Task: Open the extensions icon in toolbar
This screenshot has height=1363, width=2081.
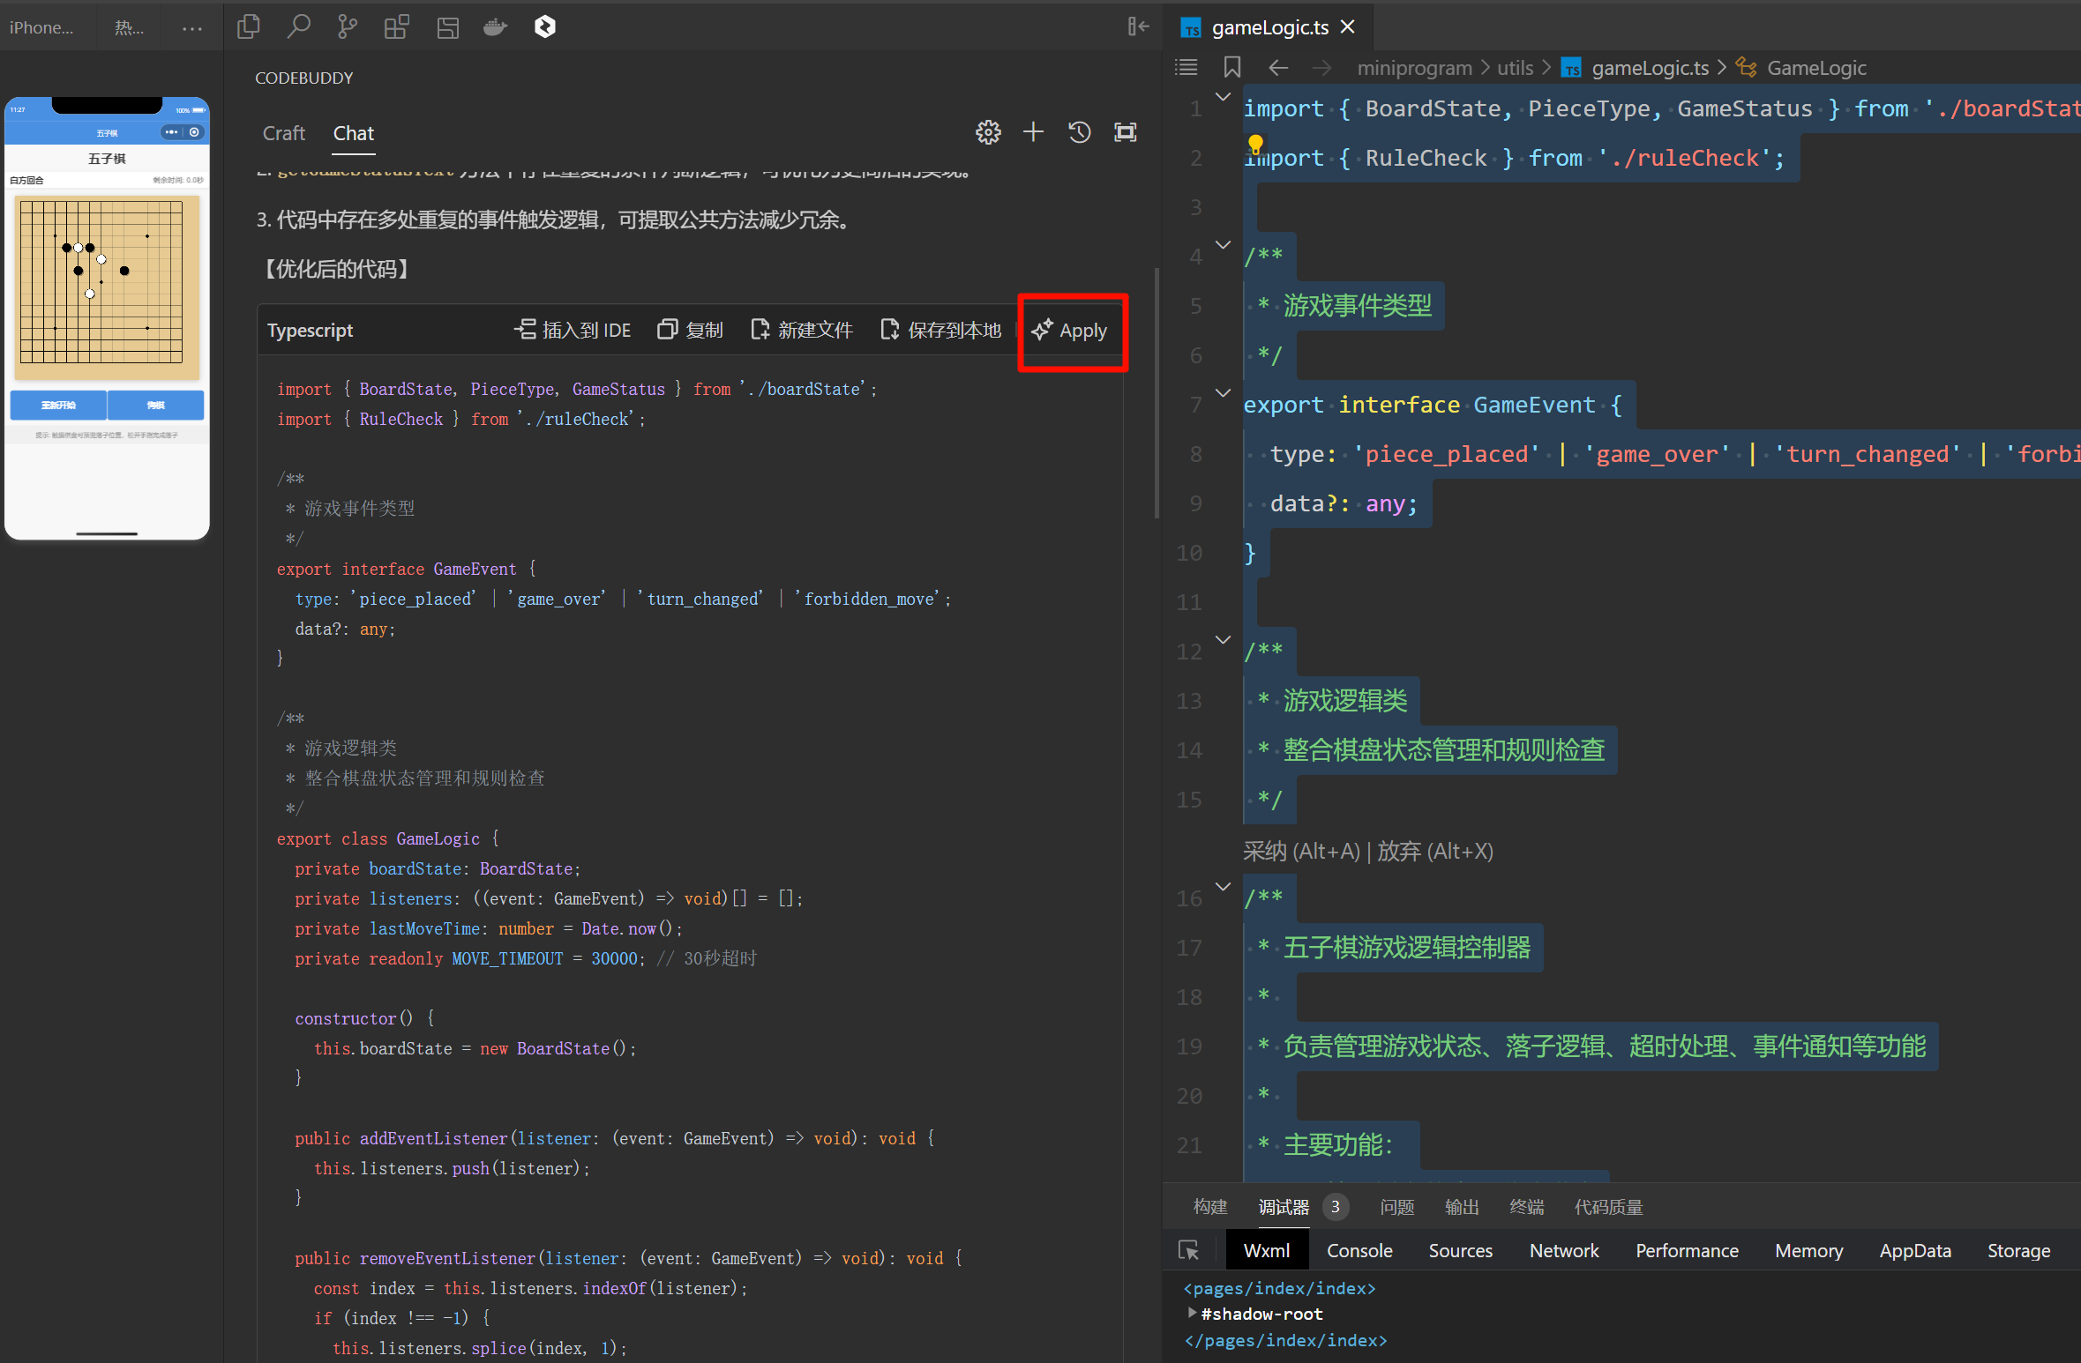Action: 396,27
